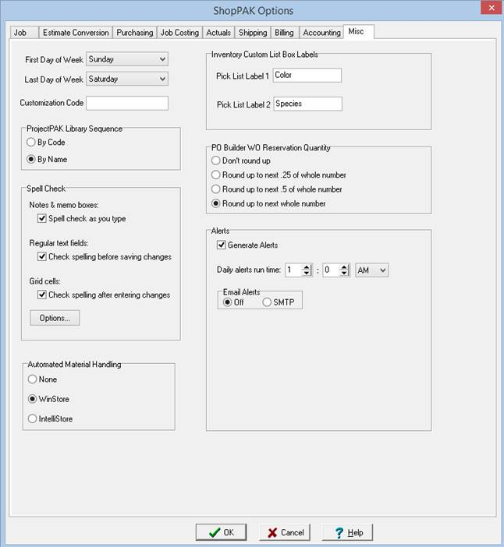Toggle Spell check as you type
The height and width of the screenshot is (547, 504).
(42, 219)
